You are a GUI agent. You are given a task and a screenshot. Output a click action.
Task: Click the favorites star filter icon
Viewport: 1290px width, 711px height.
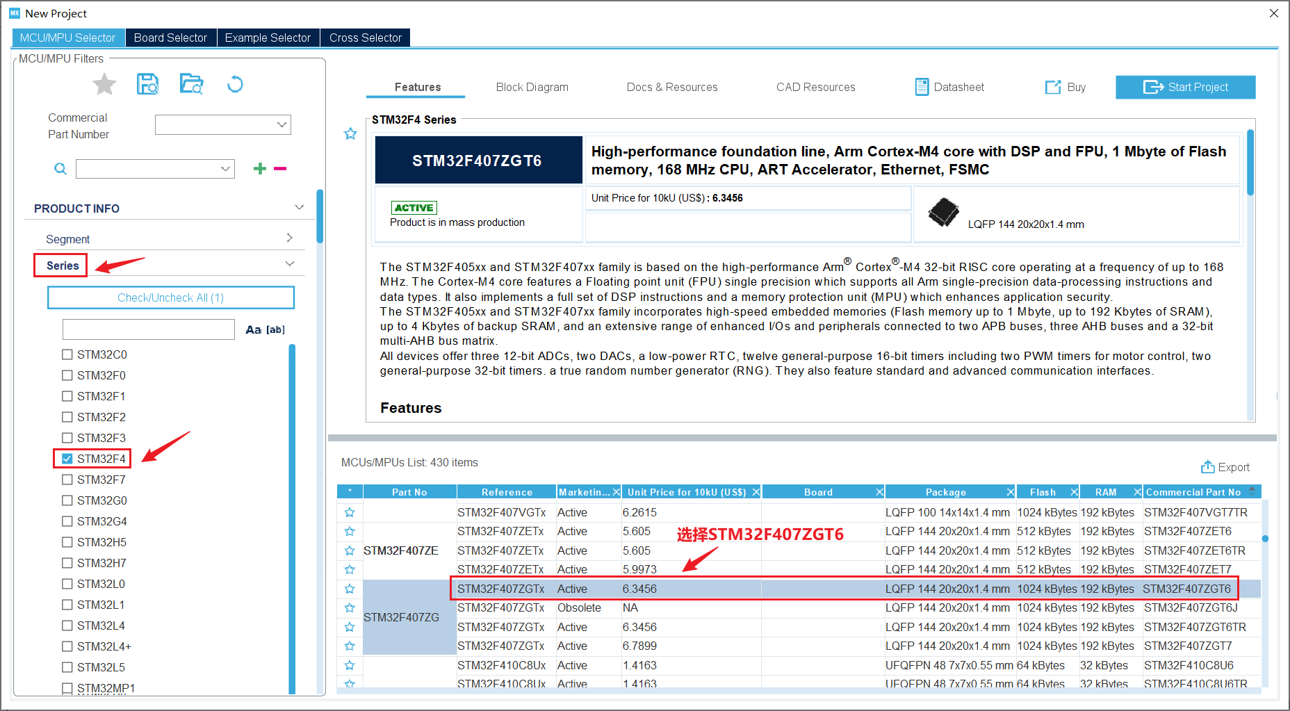pyautogui.click(x=104, y=84)
